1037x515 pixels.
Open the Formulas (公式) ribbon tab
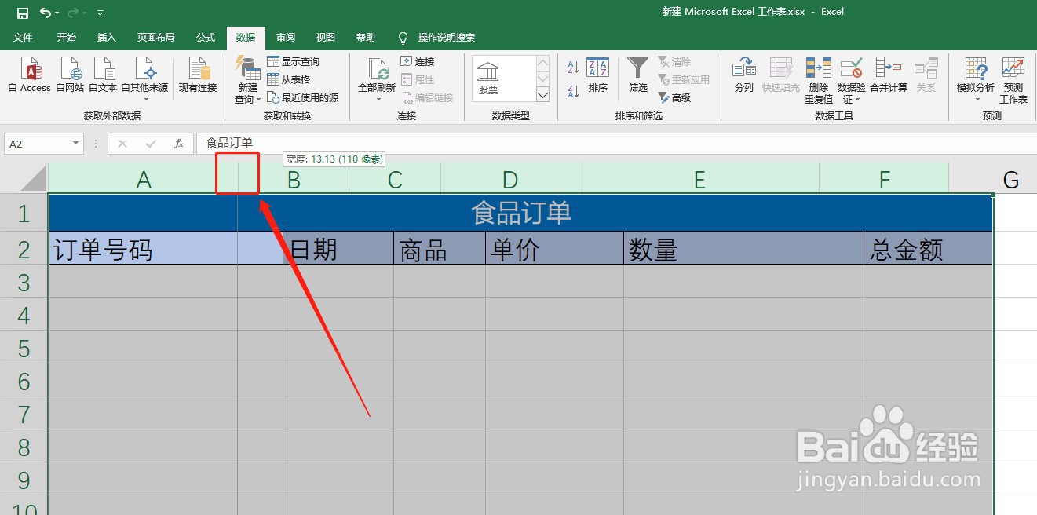[205, 37]
